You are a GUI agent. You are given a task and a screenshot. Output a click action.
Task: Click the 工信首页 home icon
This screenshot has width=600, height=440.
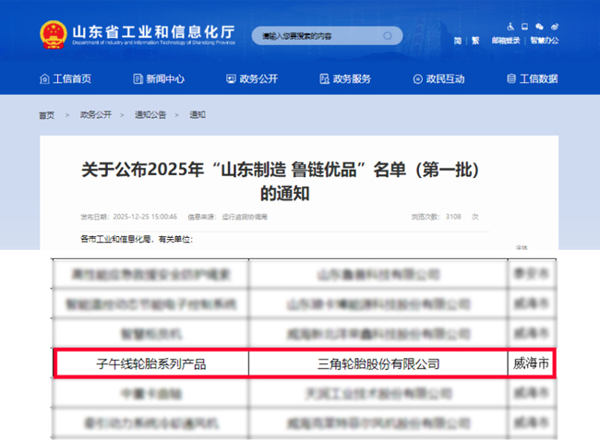tap(43, 79)
